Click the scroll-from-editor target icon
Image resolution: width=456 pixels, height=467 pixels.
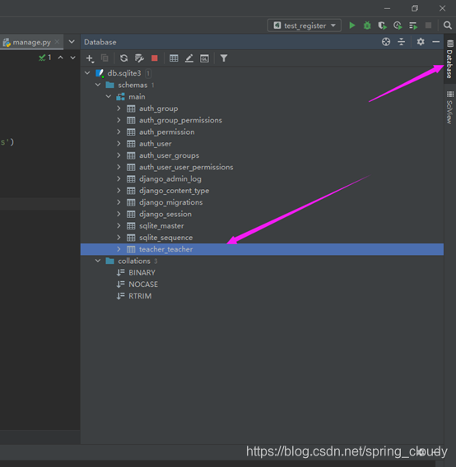click(x=386, y=42)
